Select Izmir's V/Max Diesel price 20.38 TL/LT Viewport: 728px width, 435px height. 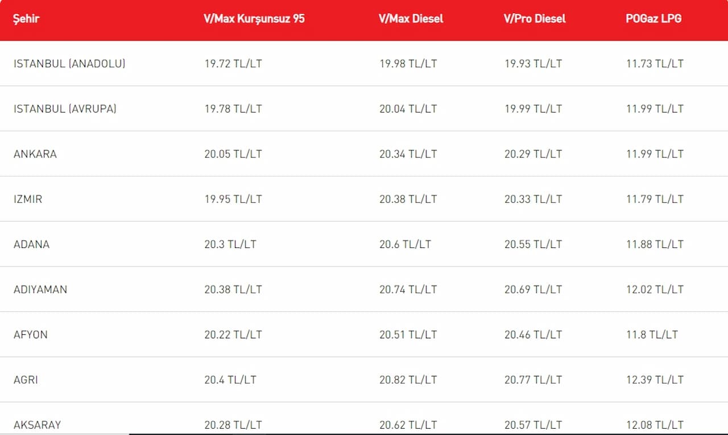click(408, 199)
